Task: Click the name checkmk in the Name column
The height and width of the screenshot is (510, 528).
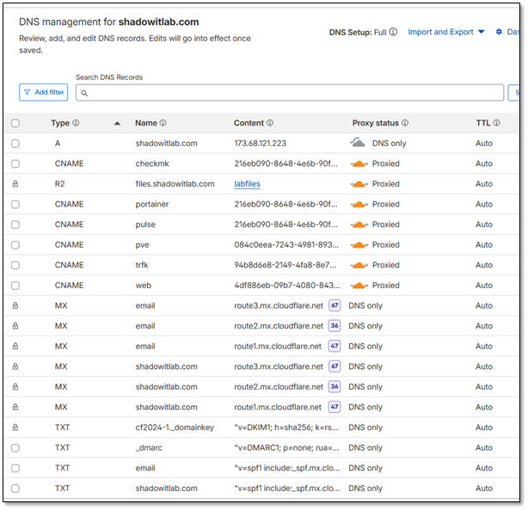Action: 152,163
